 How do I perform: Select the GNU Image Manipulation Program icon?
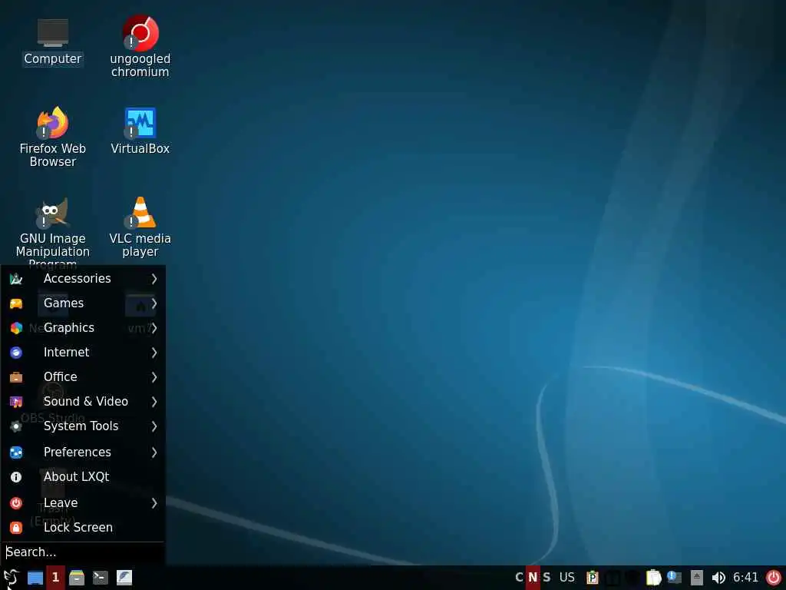tap(53, 232)
